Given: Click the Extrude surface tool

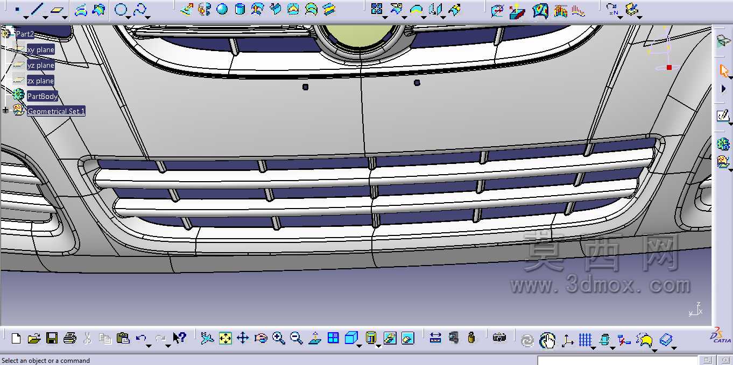Looking at the screenshot, I should tap(186, 9).
